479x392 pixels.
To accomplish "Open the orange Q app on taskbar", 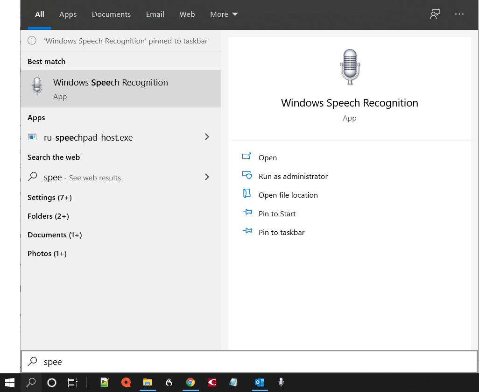I will 126,382.
